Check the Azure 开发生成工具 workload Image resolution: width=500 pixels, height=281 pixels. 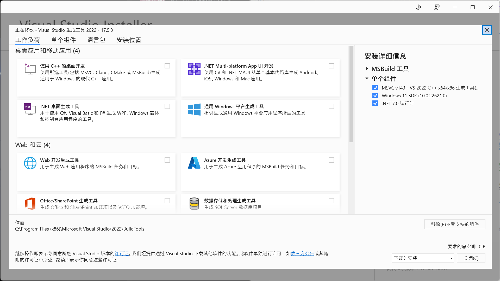coord(331,160)
